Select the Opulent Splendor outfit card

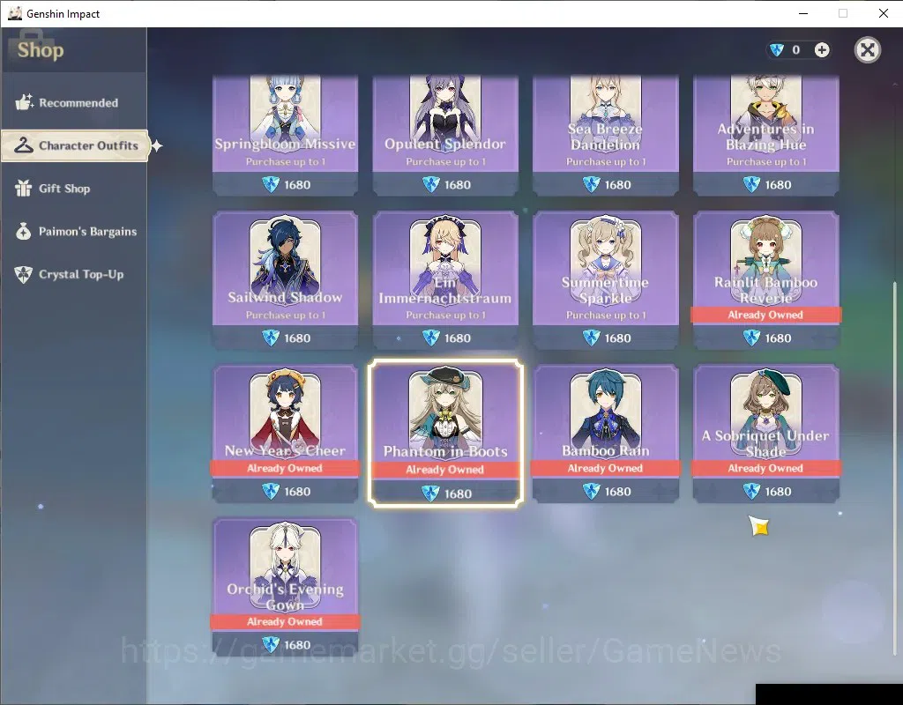(445, 135)
